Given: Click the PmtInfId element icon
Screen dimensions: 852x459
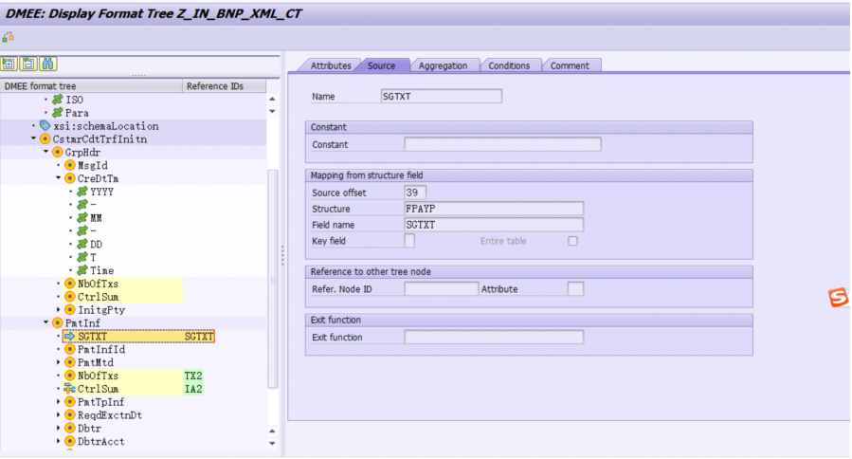Looking at the screenshot, I should [x=69, y=349].
